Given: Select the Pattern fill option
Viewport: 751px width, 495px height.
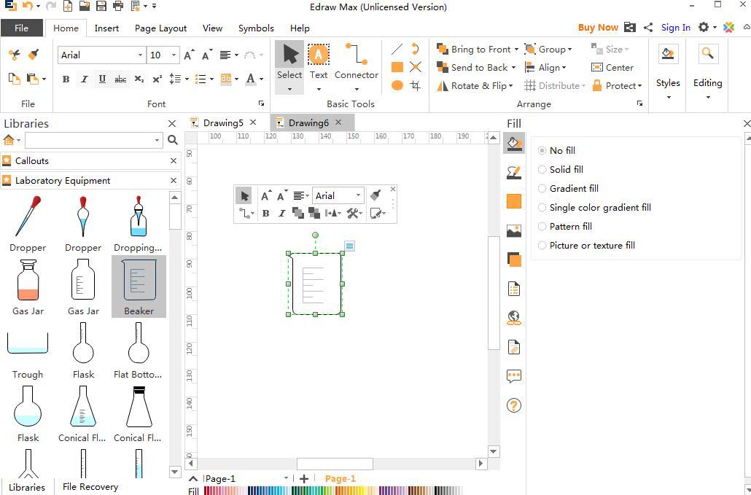Looking at the screenshot, I should click(564, 227).
